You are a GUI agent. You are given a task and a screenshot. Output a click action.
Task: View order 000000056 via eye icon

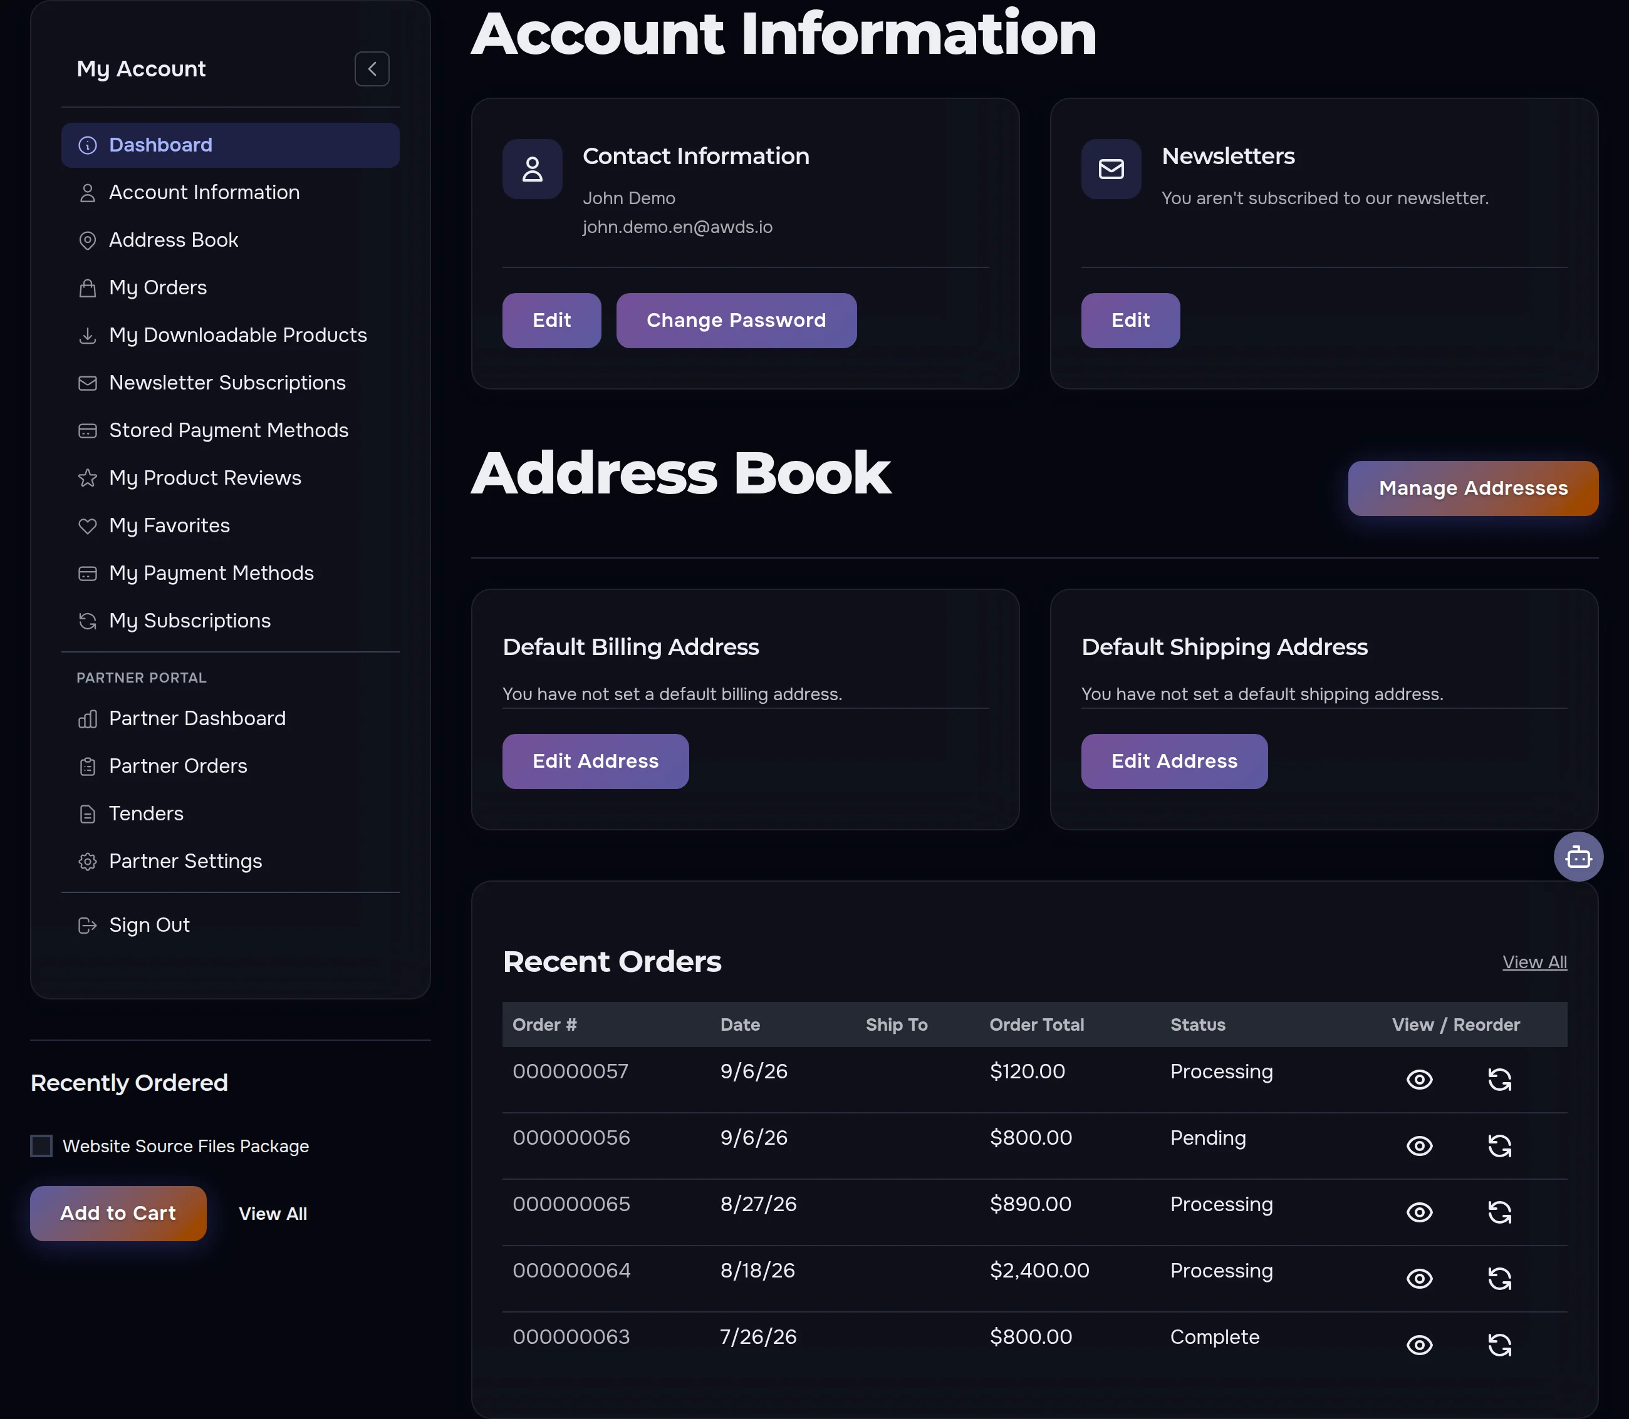pos(1419,1146)
